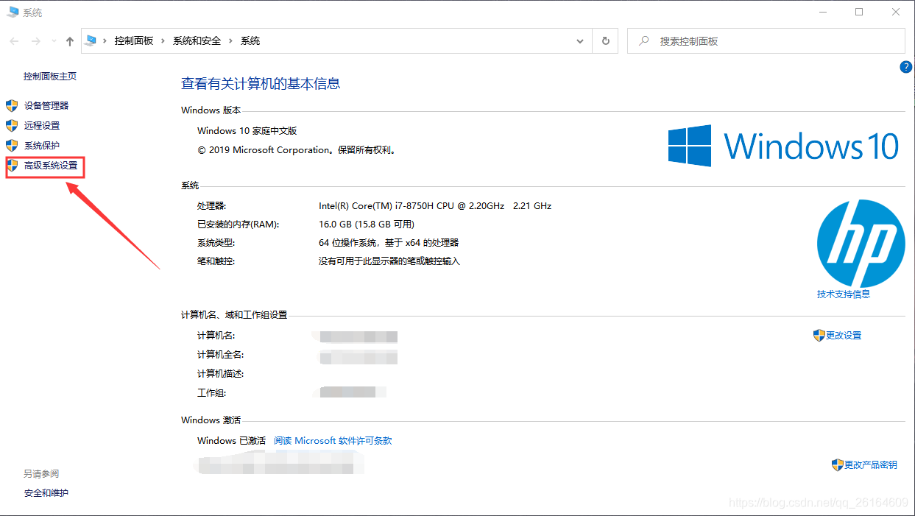
Task: Open 技术支持信息 support link
Action: point(844,294)
